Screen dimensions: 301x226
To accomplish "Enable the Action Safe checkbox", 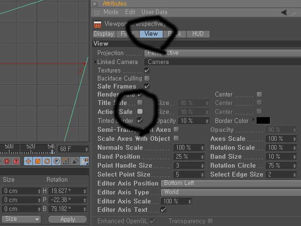I will click(x=140, y=112).
